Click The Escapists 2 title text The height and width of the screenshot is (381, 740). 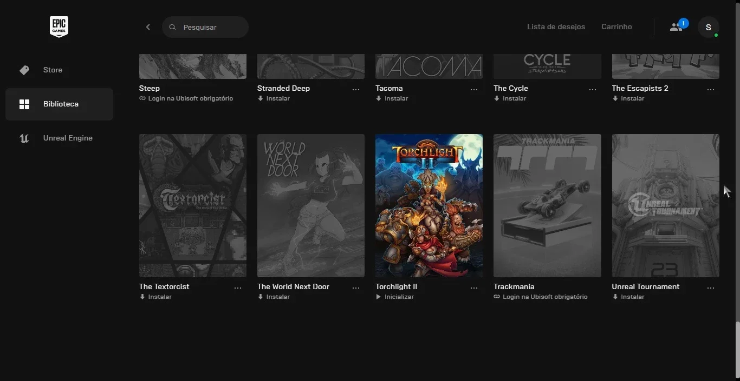pyautogui.click(x=640, y=88)
